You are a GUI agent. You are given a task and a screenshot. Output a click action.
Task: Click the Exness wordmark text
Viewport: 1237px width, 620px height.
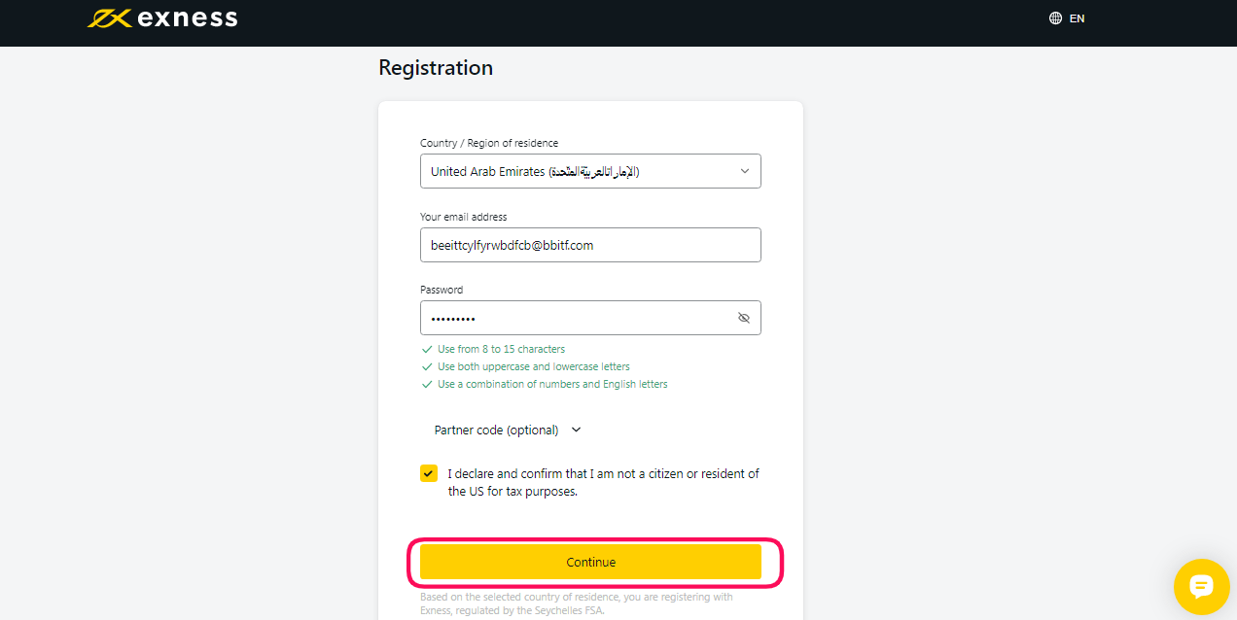tap(188, 18)
